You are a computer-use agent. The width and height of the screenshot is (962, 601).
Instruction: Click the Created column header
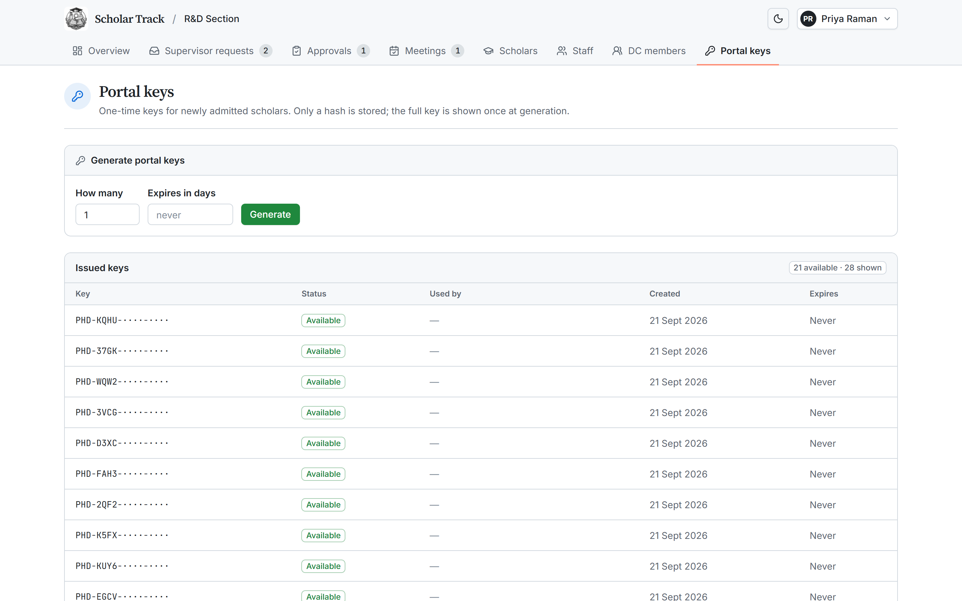[x=665, y=294]
